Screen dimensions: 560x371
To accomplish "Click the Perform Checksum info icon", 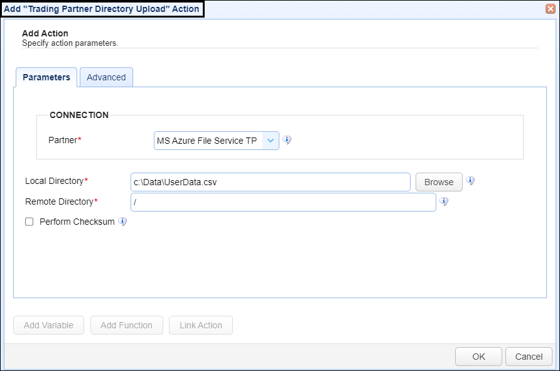I will [x=122, y=222].
